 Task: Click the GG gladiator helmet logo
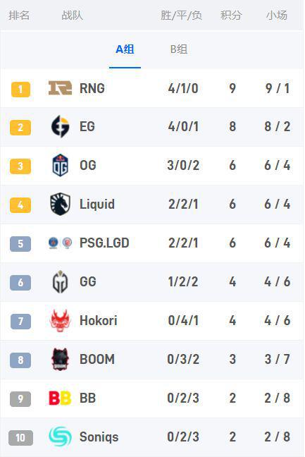pos(61,281)
